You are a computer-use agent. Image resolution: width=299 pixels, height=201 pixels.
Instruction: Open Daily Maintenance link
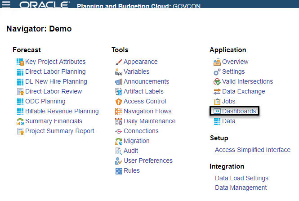click(x=149, y=121)
